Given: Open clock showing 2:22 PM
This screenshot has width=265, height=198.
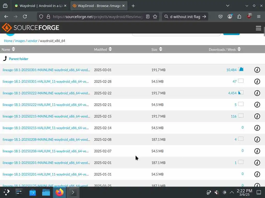Looking at the screenshot, I should [244, 192].
